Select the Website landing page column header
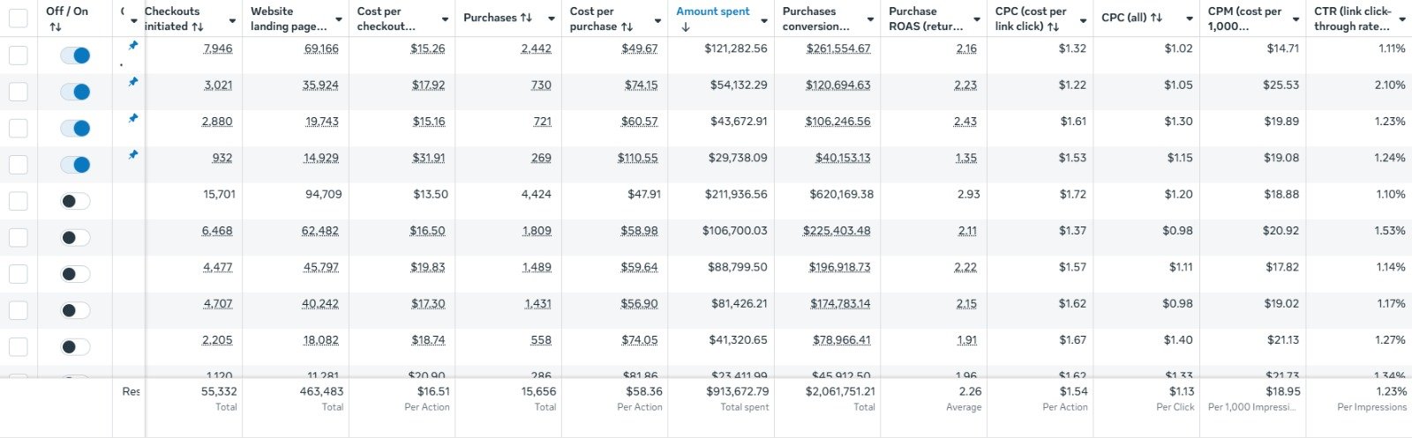This screenshot has height=438, width=1412. point(289,19)
